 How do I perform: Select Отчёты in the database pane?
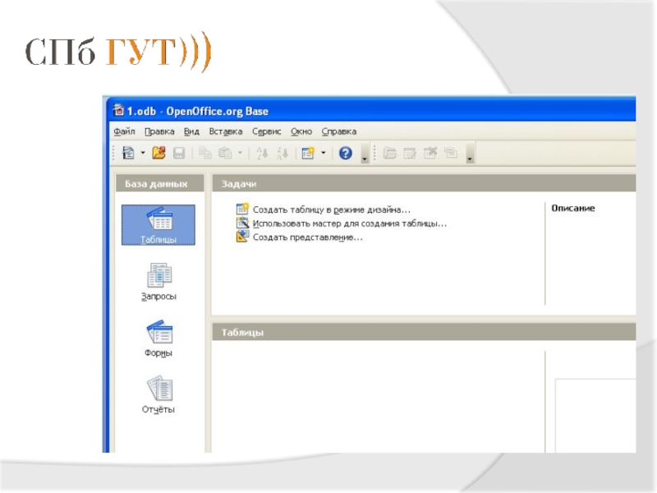pyautogui.click(x=159, y=395)
